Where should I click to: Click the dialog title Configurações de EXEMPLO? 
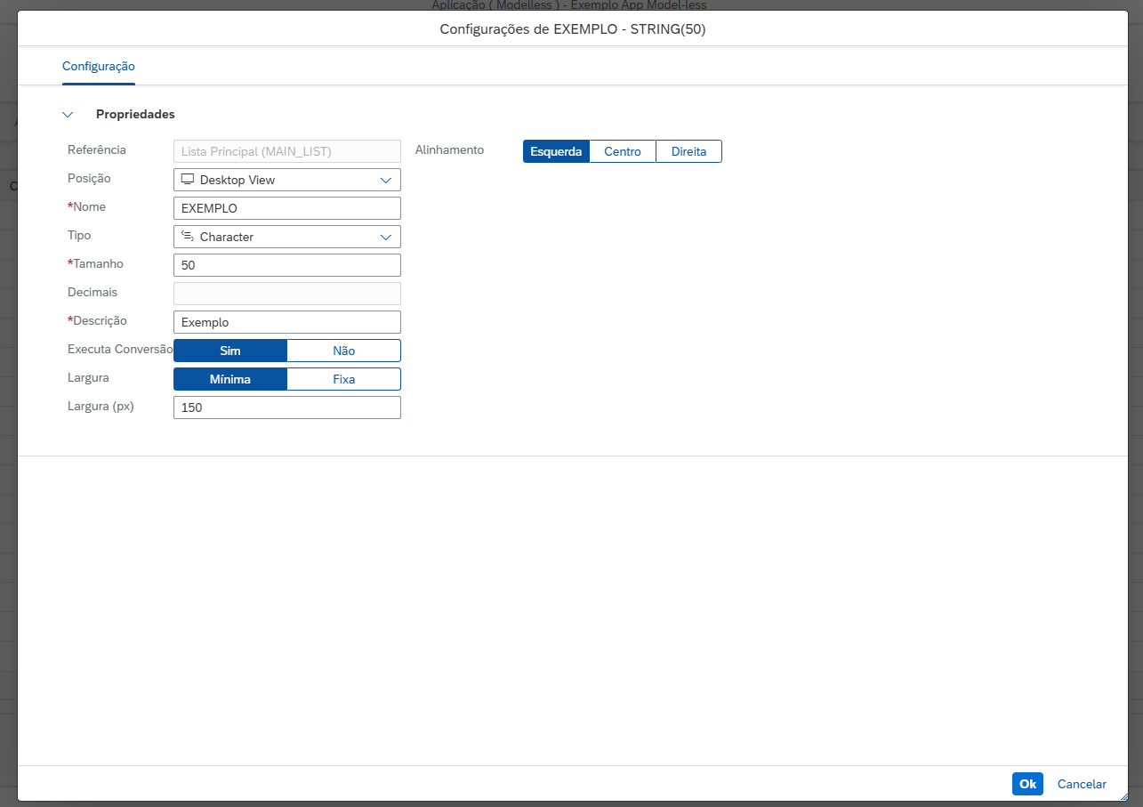[573, 29]
